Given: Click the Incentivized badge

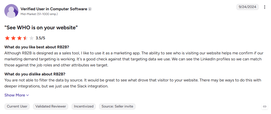Looking at the screenshot, I should tap(84, 106).
